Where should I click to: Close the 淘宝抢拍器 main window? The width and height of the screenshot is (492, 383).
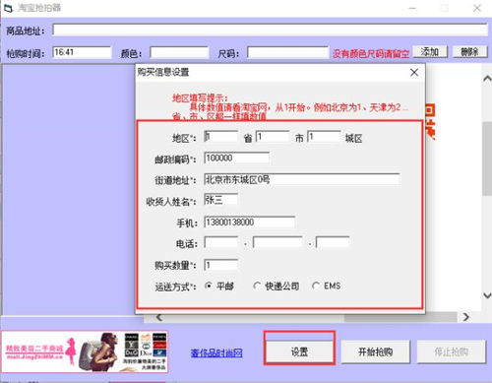click(x=477, y=8)
